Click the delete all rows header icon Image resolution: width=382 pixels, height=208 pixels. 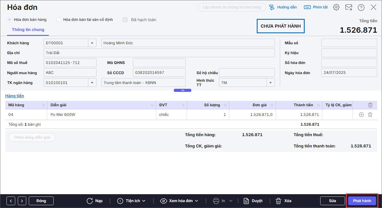point(370,105)
